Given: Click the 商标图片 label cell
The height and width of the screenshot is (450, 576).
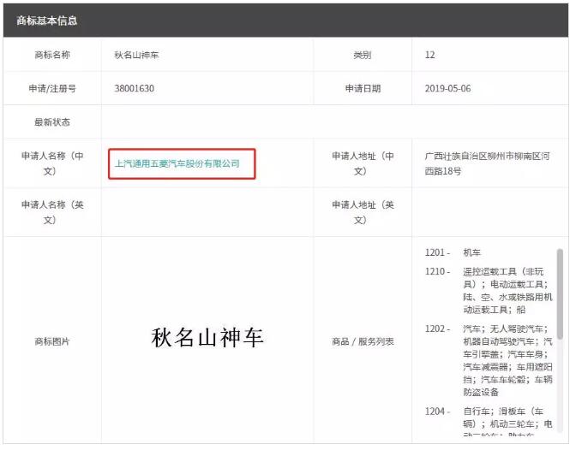Looking at the screenshot, I should 52,341.
